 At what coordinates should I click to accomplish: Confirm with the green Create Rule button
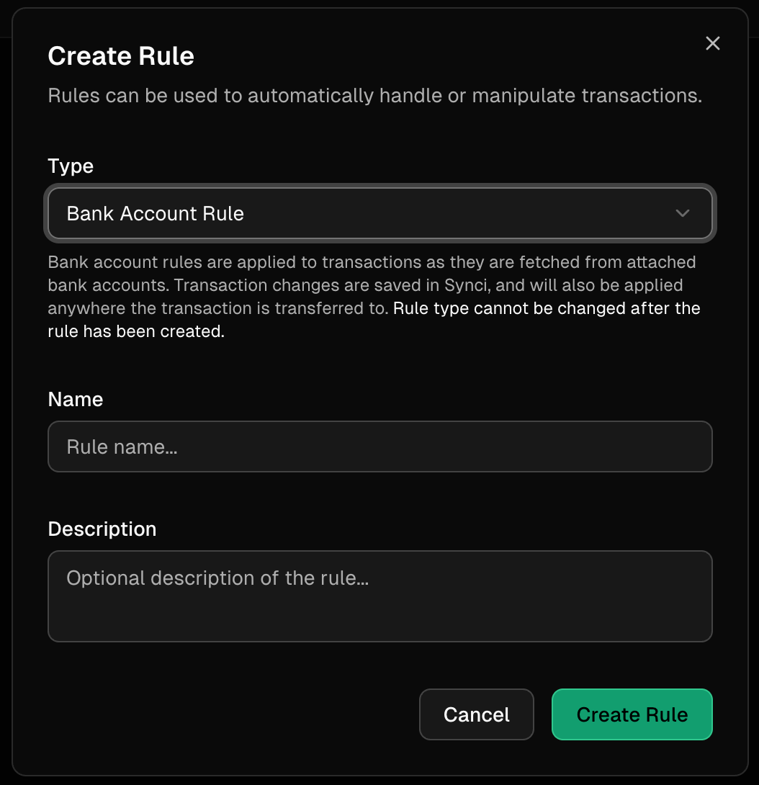pos(632,714)
